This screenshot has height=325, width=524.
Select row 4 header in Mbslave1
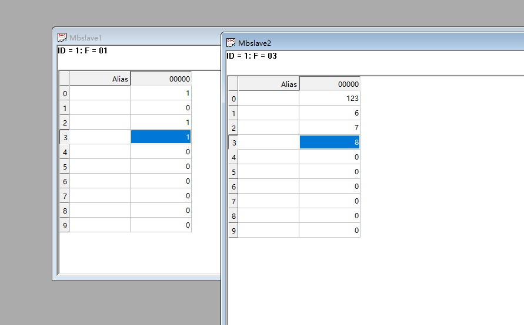click(65, 152)
